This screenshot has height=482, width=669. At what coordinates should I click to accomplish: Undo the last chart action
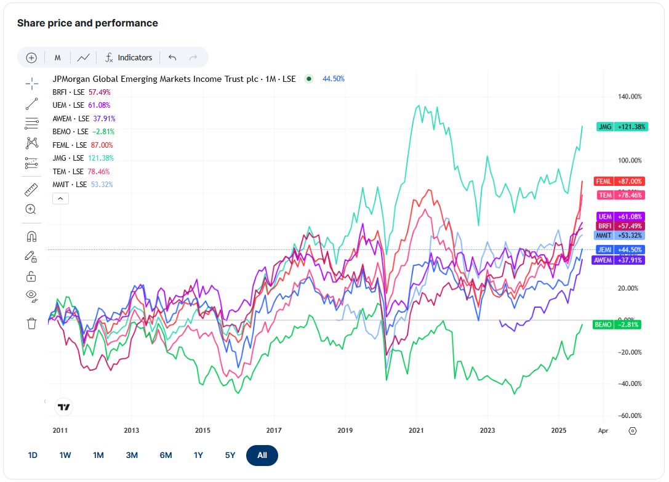[x=172, y=58]
